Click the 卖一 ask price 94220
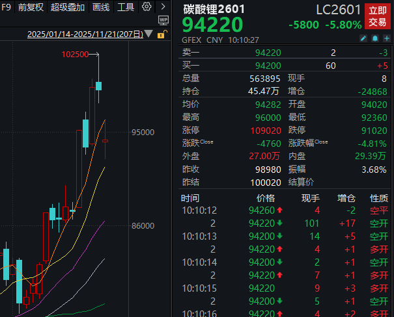 [268, 53]
